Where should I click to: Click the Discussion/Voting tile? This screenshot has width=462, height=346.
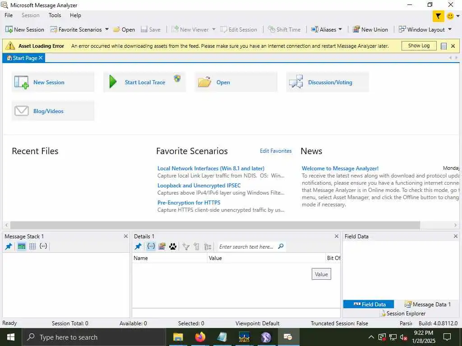[328, 82]
